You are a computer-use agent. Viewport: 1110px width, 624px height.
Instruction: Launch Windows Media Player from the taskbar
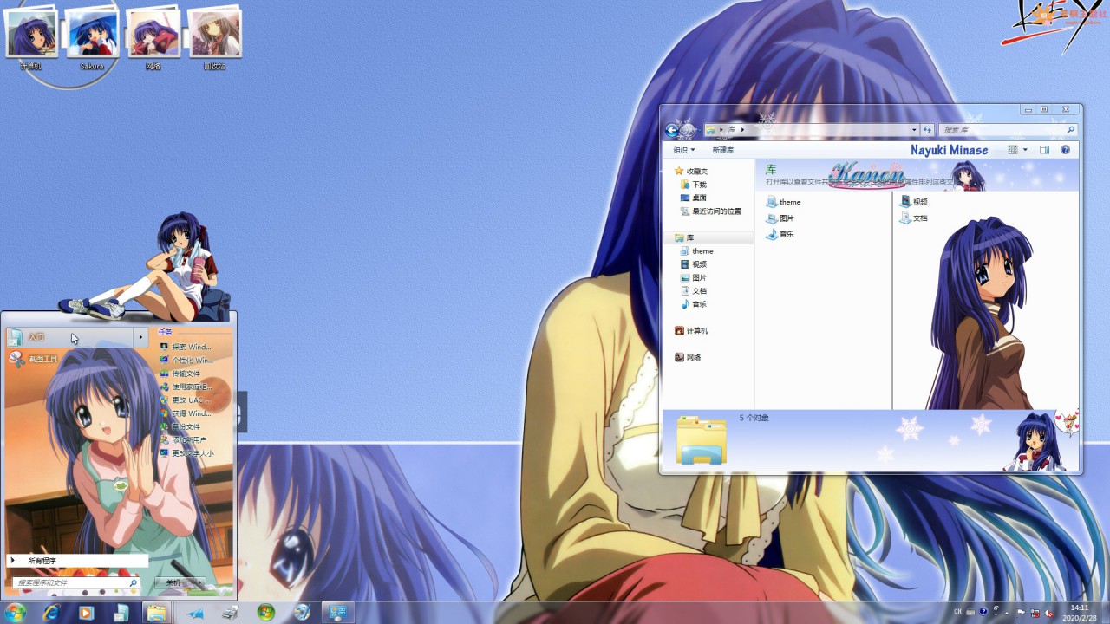click(x=86, y=613)
